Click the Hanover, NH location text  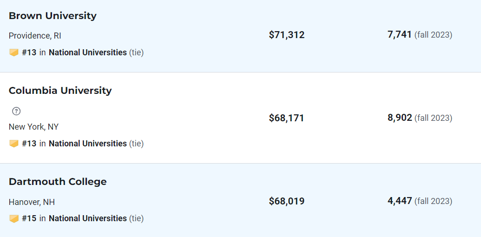click(32, 202)
